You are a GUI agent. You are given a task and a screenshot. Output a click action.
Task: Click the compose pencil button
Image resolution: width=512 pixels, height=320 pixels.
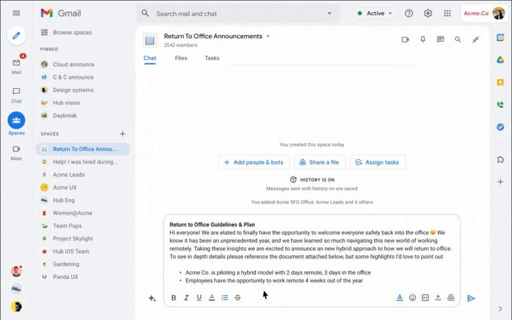point(17,36)
